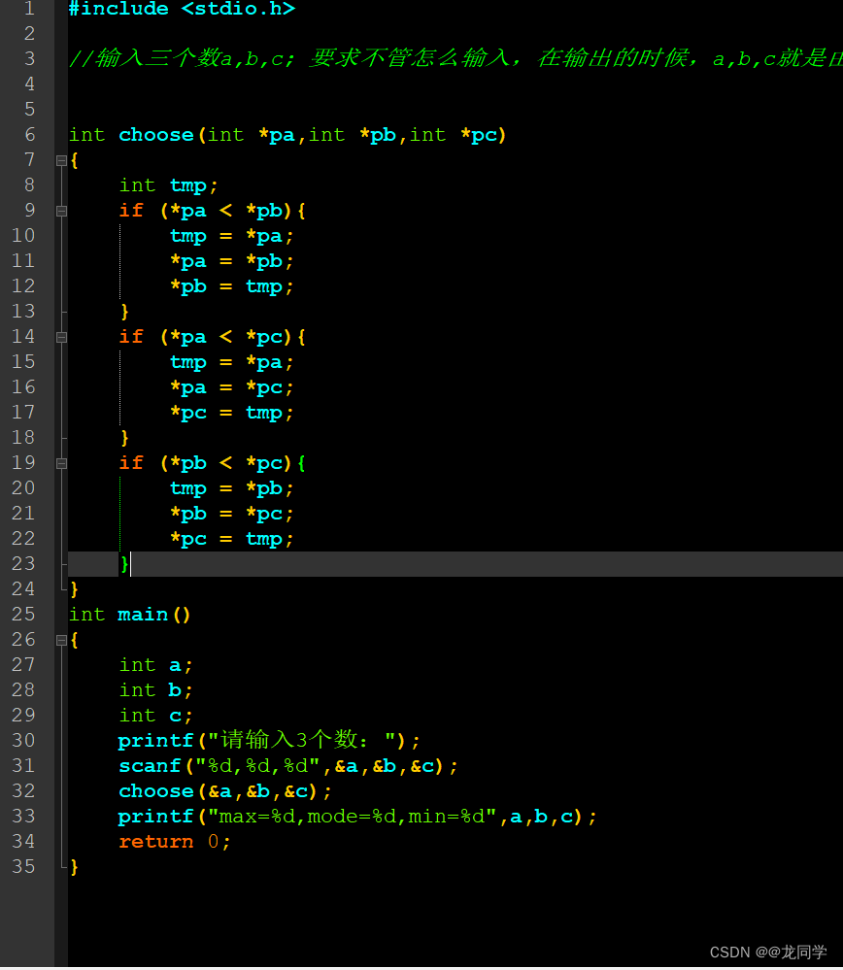This screenshot has width=843, height=970.
Task: Click the 'return 0;' statement
Action: tap(175, 842)
